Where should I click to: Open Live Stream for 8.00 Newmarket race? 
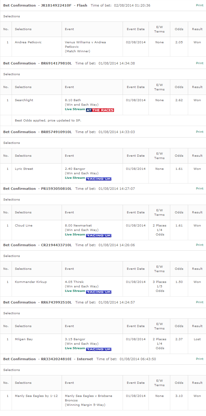(x=75, y=235)
